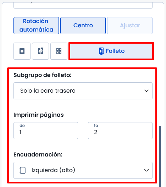Activate the Folleto layout mode

coord(111,51)
